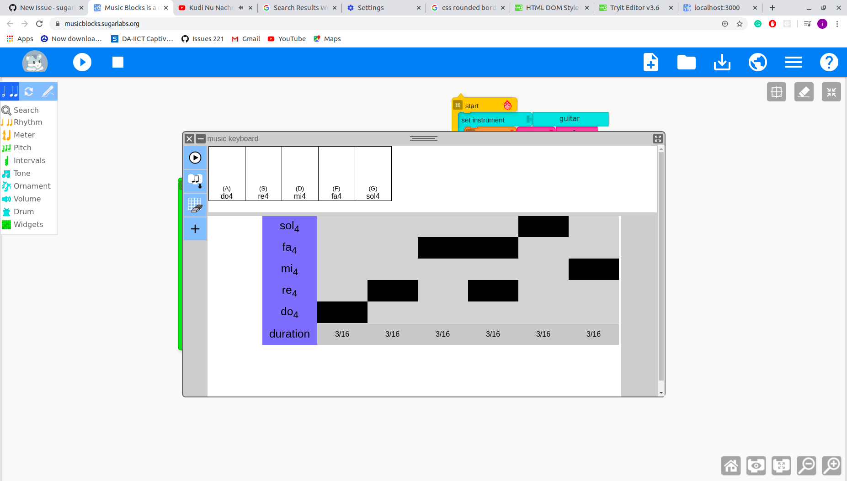Play the melody in the music keyboard widget
The height and width of the screenshot is (481, 847).
[x=195, y=158]
